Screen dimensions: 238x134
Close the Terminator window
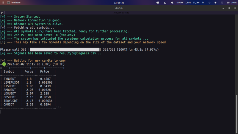click(234, 8)
